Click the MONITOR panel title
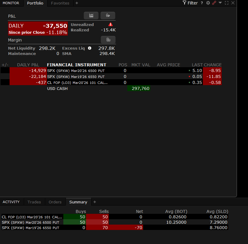This screenshot has width=248, height=244. coord(11,3)
